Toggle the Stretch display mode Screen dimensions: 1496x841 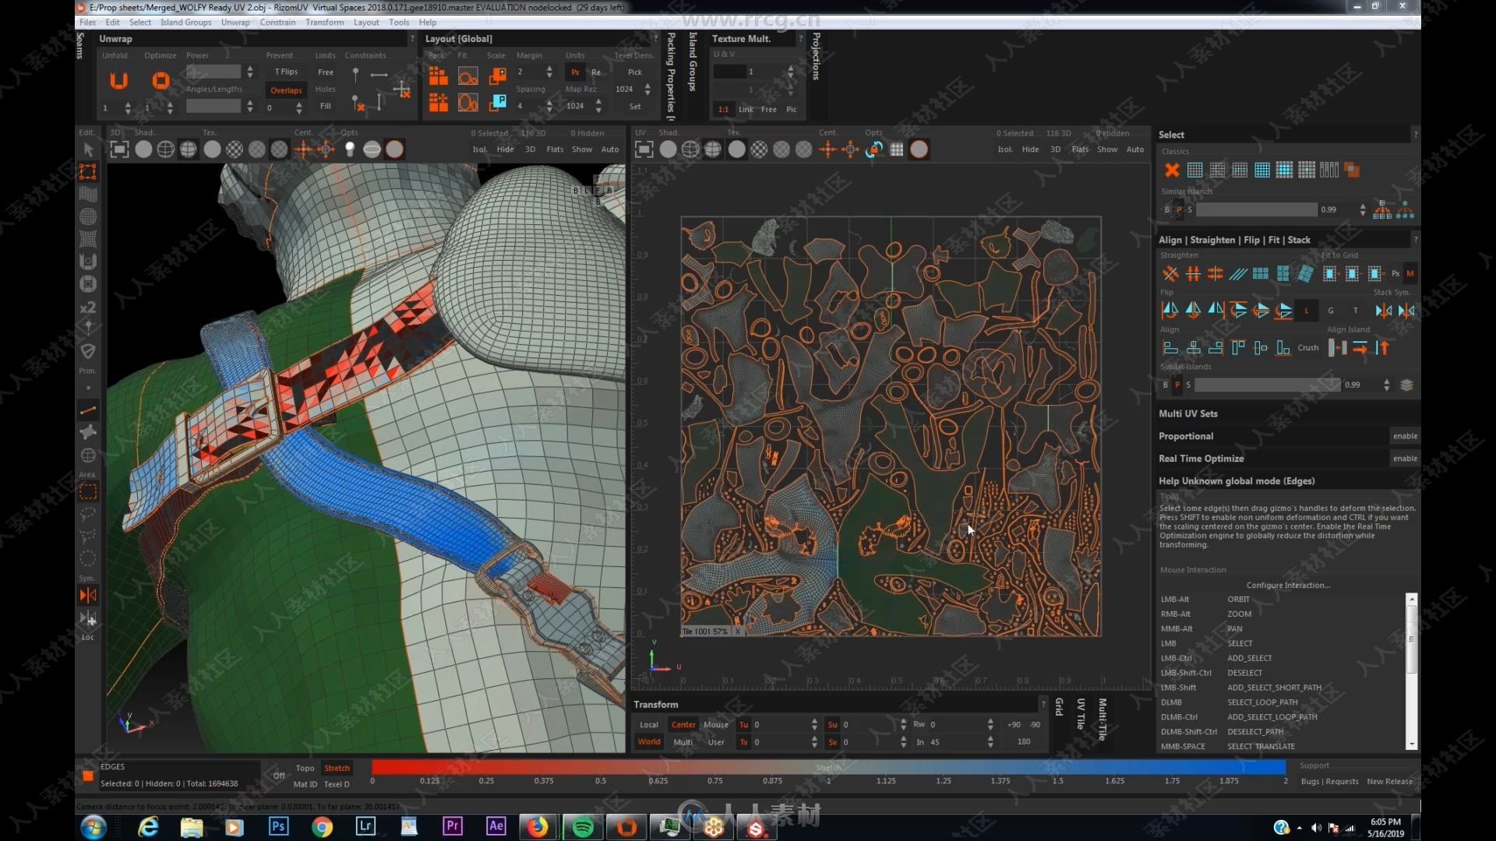pyautogui.click(x=337, y=768)
